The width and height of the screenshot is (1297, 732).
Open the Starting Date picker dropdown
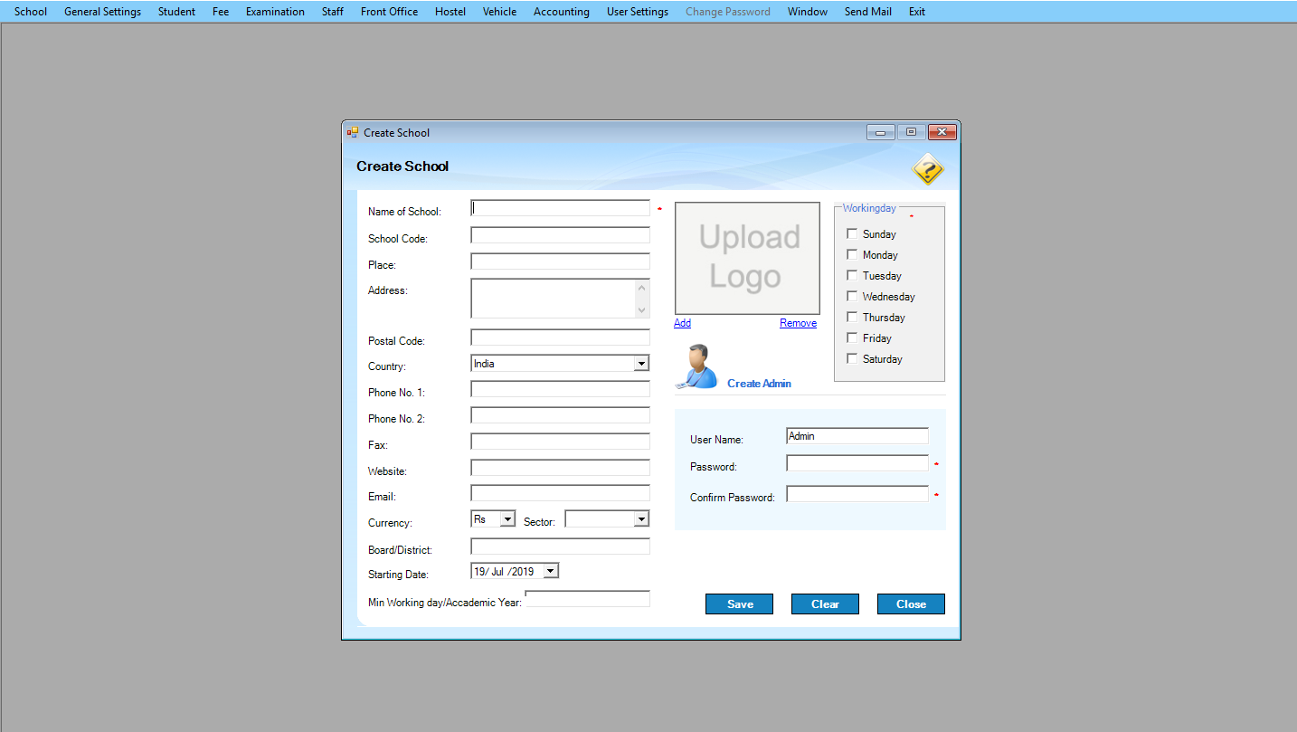point(550,572)
